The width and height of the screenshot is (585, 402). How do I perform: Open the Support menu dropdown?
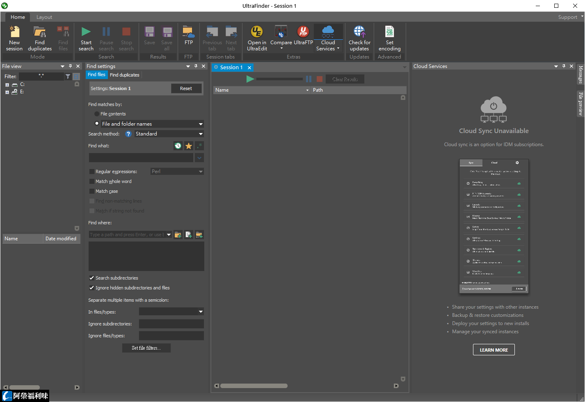point(571,17)
